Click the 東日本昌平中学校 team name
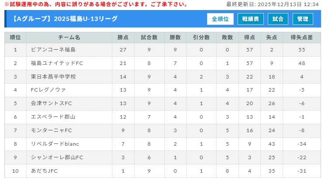 point(53,77)
